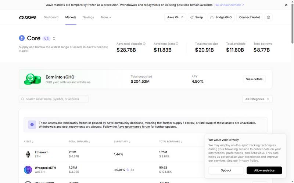Open the More menu dropdown
Screen dimensions: 294x183
(106, 17)
